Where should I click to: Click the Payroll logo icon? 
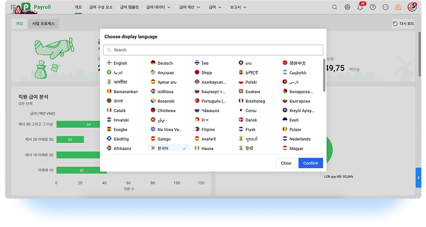pos(27,8)
